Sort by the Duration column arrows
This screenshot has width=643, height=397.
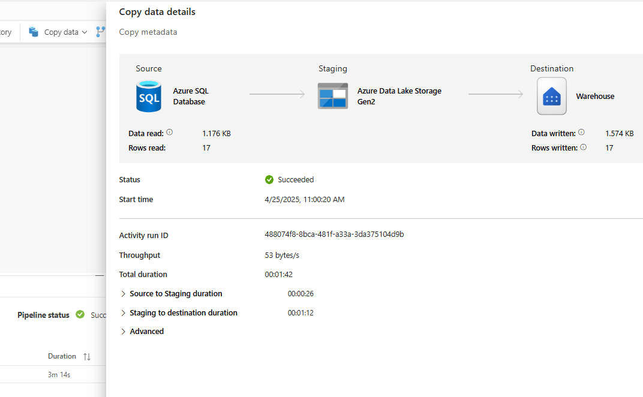pyautogui.click(x=87, y=356)
